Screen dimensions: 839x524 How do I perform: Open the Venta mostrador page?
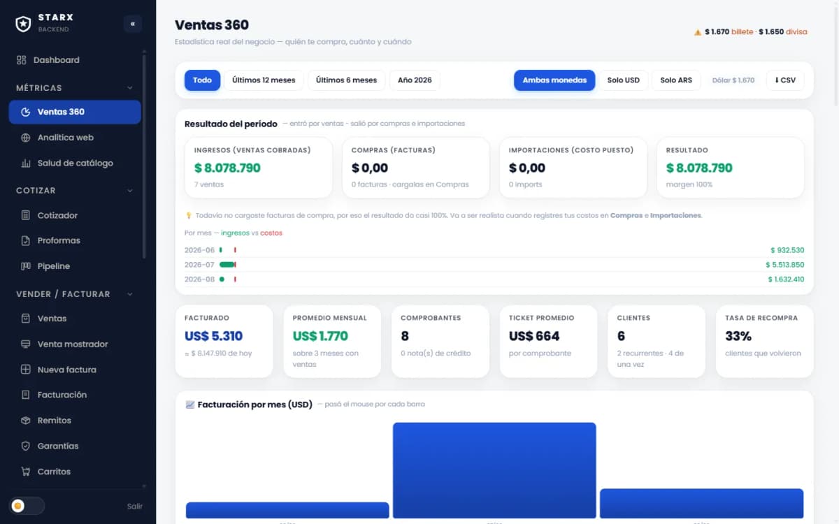tap(75, 344)
